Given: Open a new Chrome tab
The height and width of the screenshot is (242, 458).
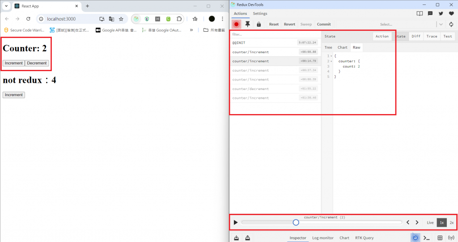Looking at the screenshot, I should click(x=87, y=6).
